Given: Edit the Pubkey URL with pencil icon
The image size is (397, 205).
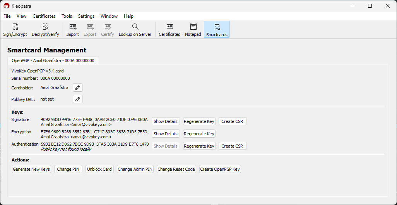Looking at the screenshot, I should coord(78,99).
